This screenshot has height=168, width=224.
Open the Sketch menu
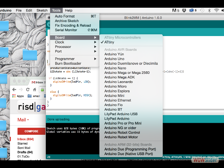click(42, 10)
